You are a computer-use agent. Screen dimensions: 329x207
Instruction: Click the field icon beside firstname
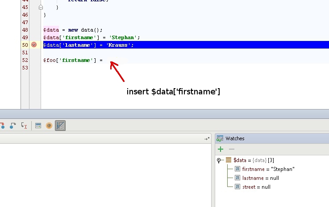pos(237,169)
